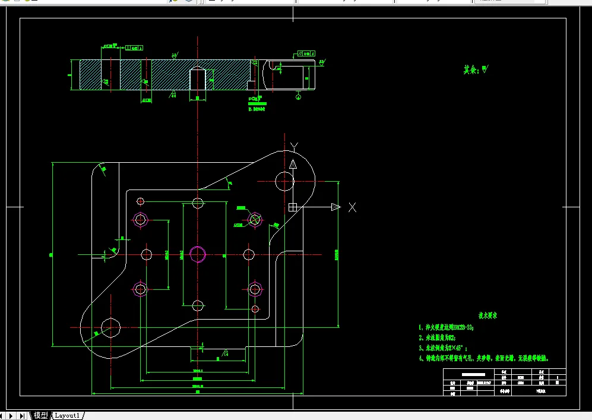
Task: Jump to last layout tab arrow
Action: (x=23, y=416)
